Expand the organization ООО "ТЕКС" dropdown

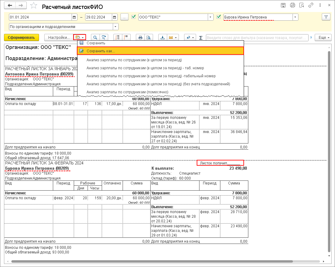pyautogui.click(x=211, y=17)
